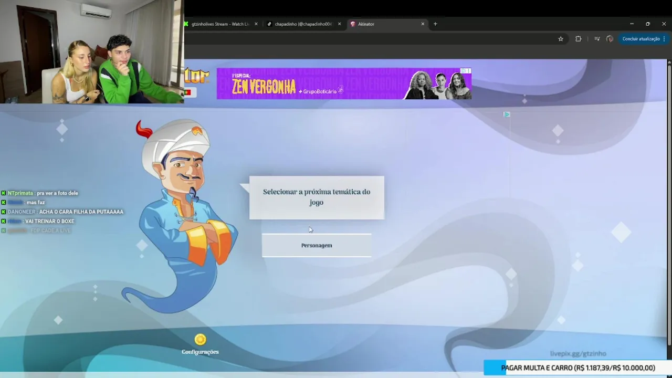Close the gtzinholives Stream tab

pos(256,24)
